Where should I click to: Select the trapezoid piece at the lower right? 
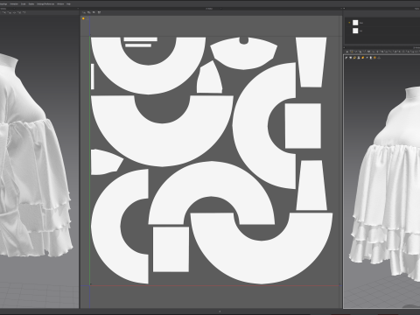point(311,185)
